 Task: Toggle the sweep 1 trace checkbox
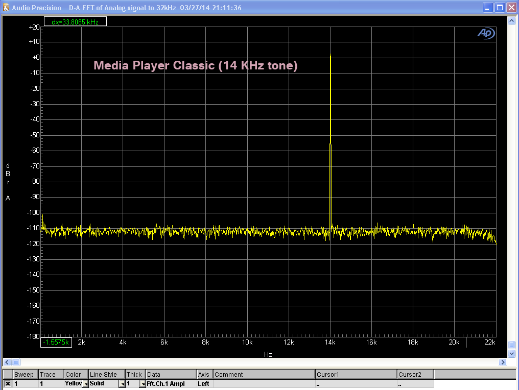click(x=8, y=383)
